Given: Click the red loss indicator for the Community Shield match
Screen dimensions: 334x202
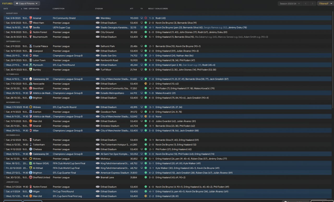Looking at the screenshot, I should pos(146,18).
